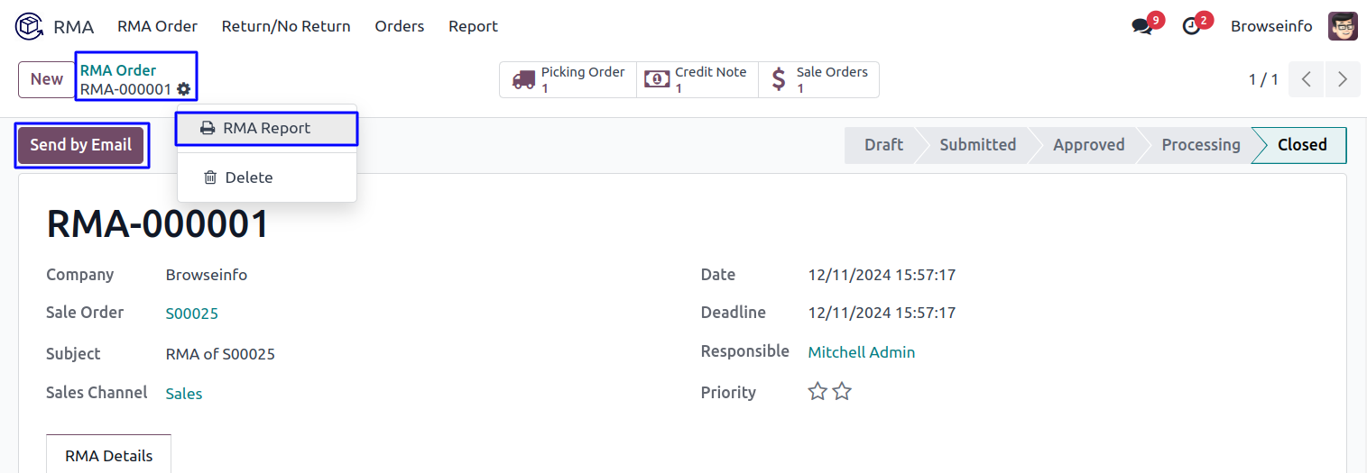Choose Delete in the actions menu
This screenshot has height=473, width=1367.
[x=248, y=177]
